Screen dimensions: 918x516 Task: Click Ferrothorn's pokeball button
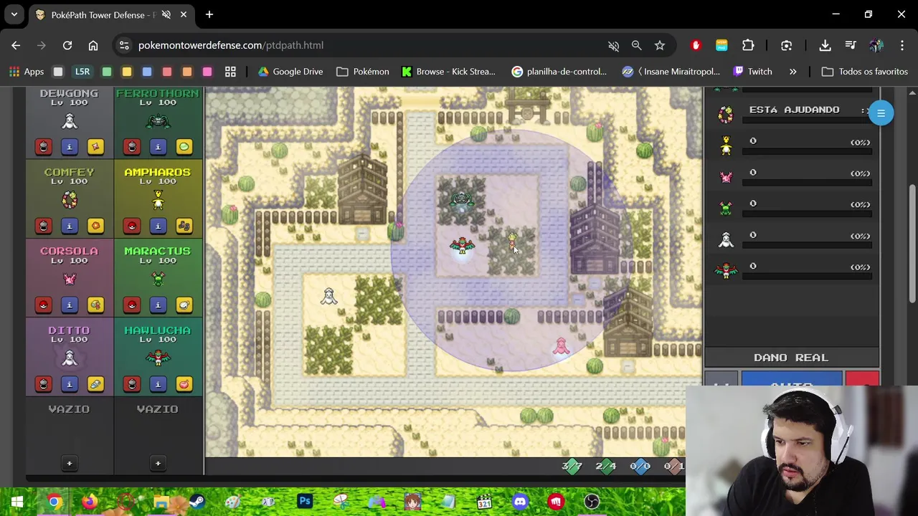pos(131,147)
